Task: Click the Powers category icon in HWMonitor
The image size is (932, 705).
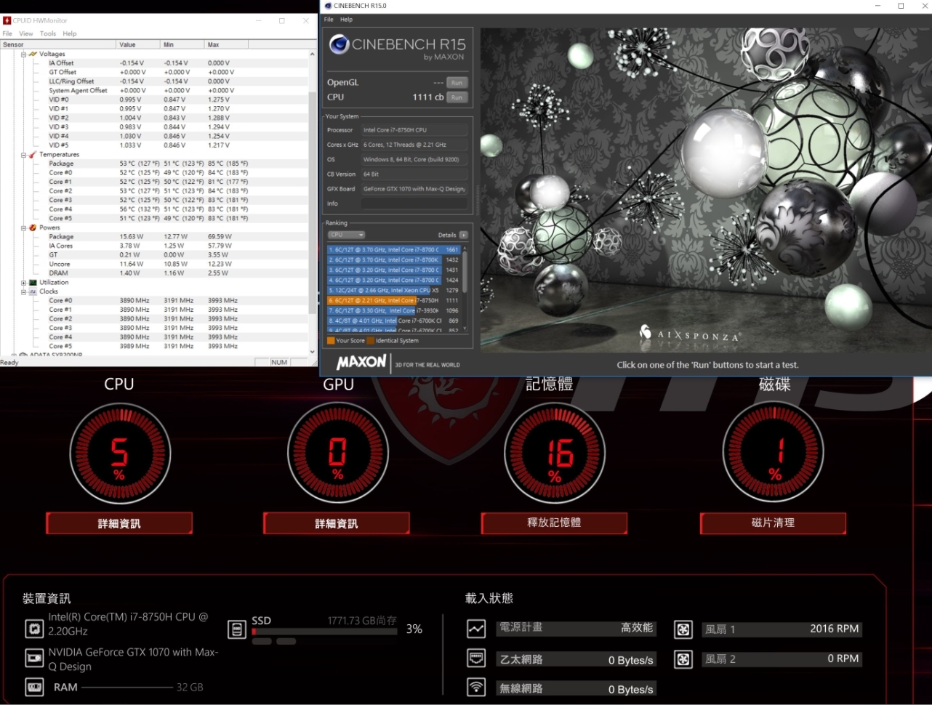Action: (x=33, y=227)
